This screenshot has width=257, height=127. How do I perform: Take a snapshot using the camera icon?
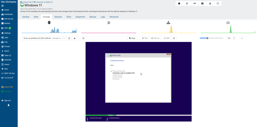tap(202, 4)
